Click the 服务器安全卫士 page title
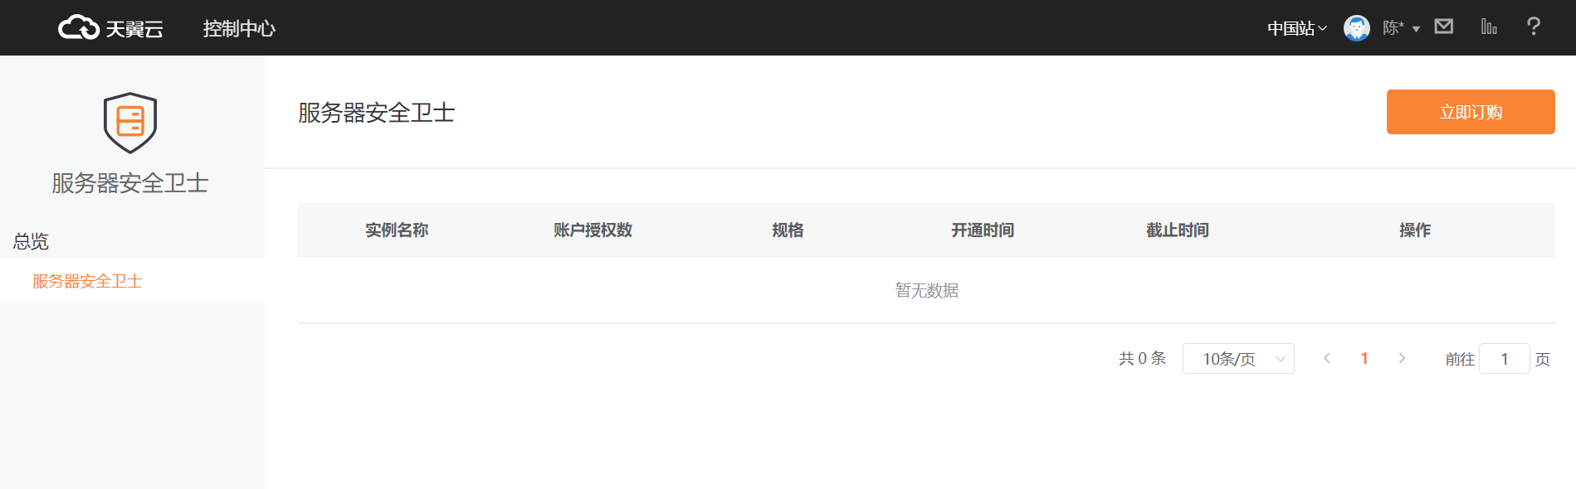 [x=377, y=113]
